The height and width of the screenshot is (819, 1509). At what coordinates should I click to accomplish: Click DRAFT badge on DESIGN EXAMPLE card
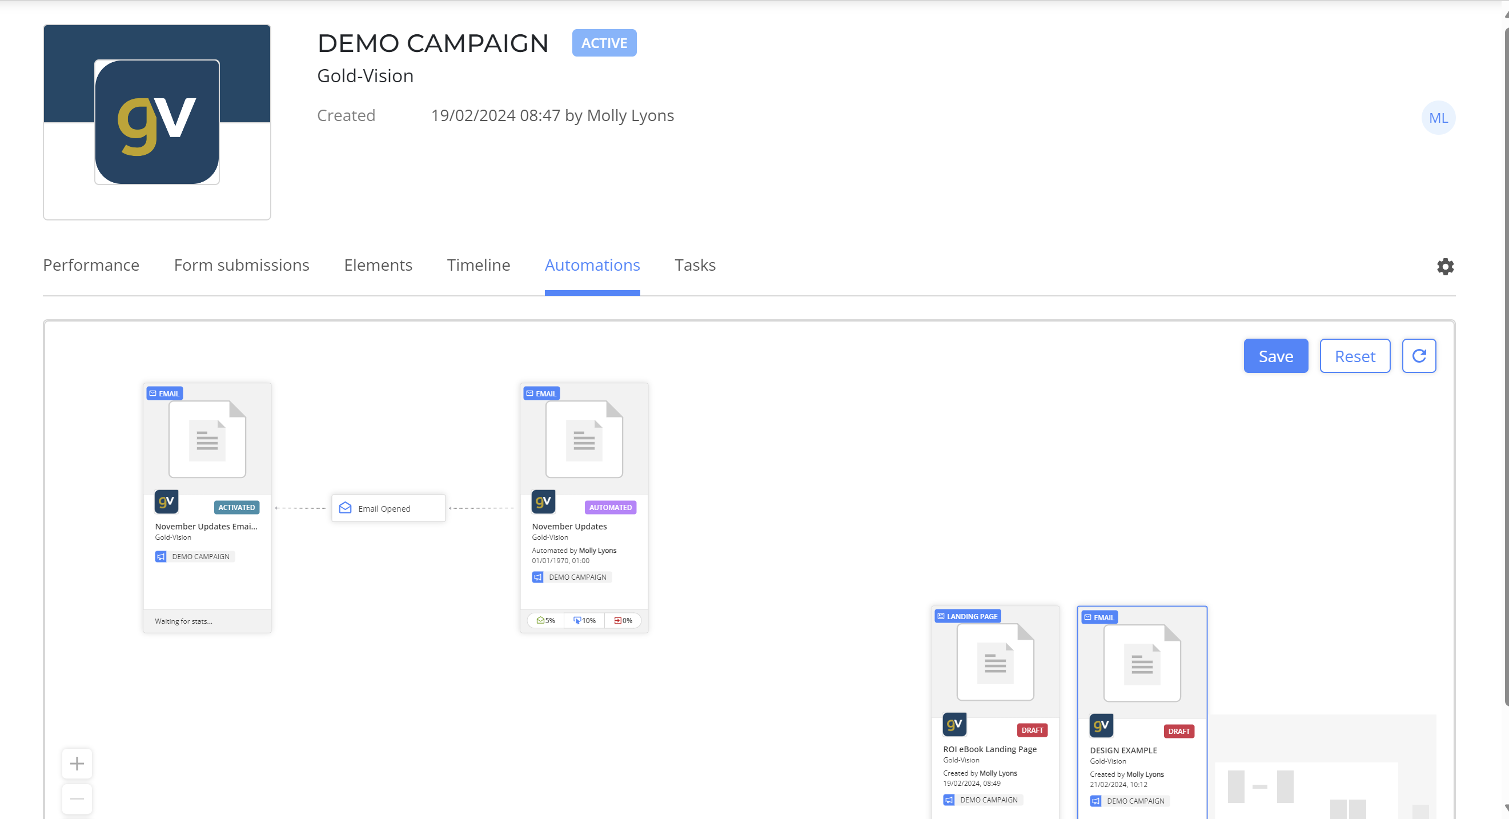click(1179, 731)
